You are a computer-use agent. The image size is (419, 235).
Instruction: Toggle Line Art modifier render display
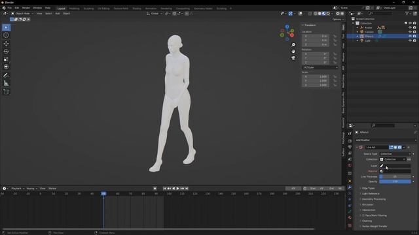[x=399, y=148]
